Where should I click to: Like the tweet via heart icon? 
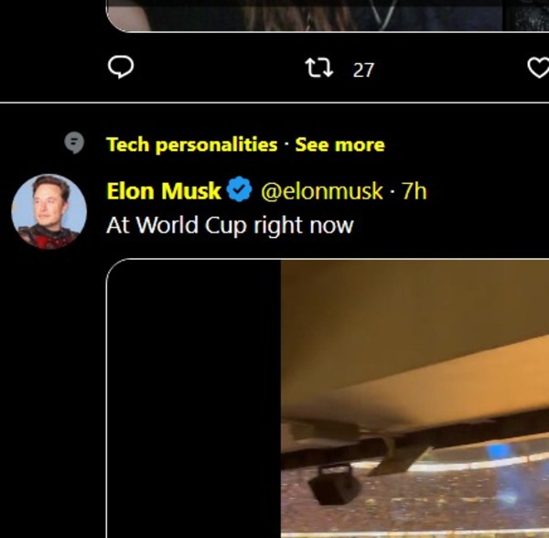(538, 67)
